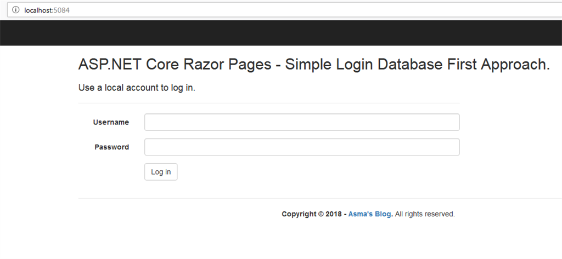Click the localhost host text in address bar
Viewport: 562px width, 259px height.
tap(38, 10)
